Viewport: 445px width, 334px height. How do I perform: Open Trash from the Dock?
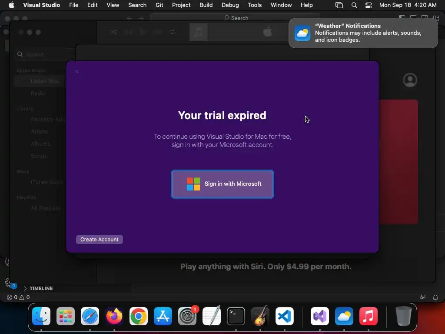403,316
